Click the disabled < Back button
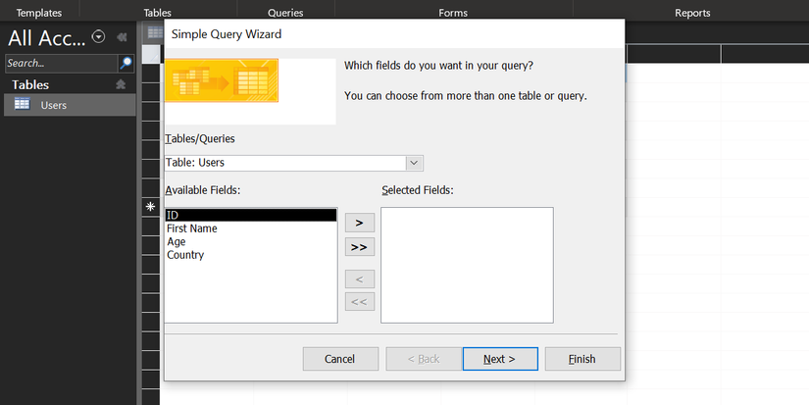Viewport: 809px width, 405px height. 424,359
